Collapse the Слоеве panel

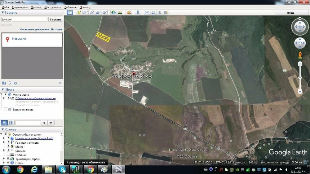point(2,129)
